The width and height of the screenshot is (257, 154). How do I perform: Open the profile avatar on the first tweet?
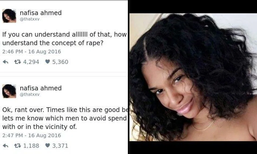coord(9,16)
